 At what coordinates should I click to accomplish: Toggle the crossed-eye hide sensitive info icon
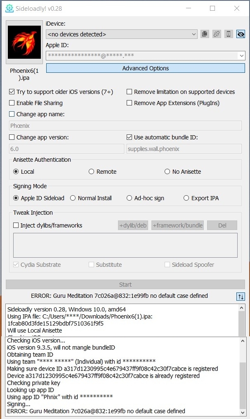click(x=241, y=34)
